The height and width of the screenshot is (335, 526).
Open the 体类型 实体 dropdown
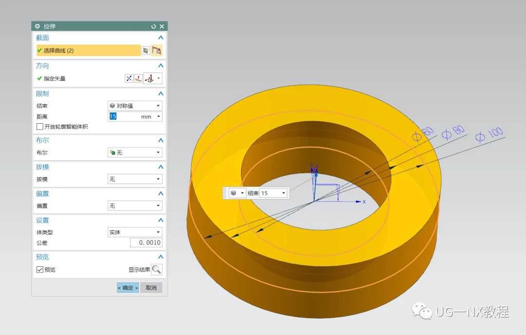point(135,232)
